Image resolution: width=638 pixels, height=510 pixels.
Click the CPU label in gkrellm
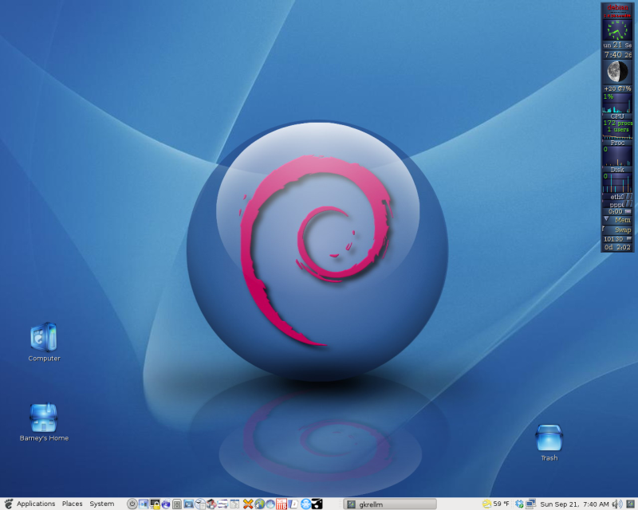pos(617,116)
